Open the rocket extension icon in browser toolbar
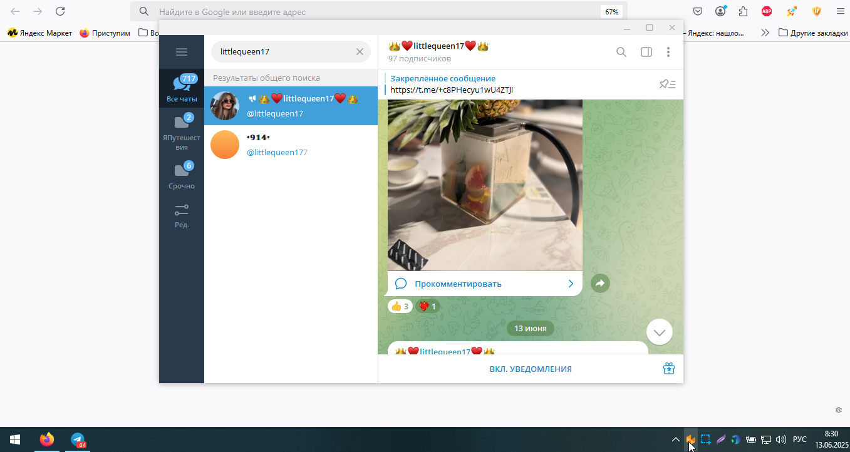850x452 pixels. click(x=792, y=11)
